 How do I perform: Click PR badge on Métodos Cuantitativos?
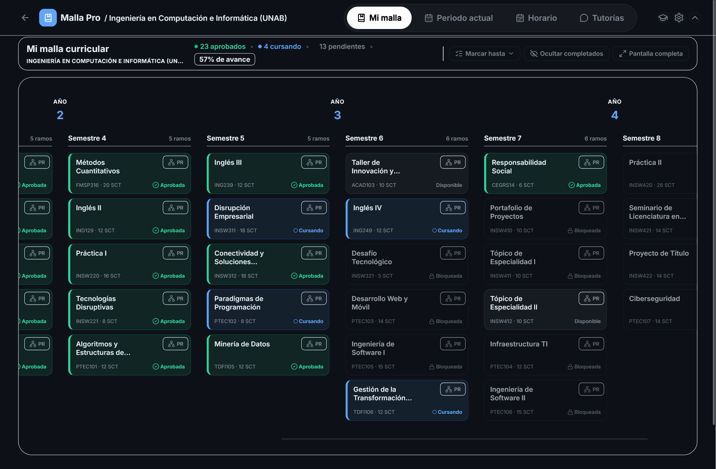(x=176, y=162)
